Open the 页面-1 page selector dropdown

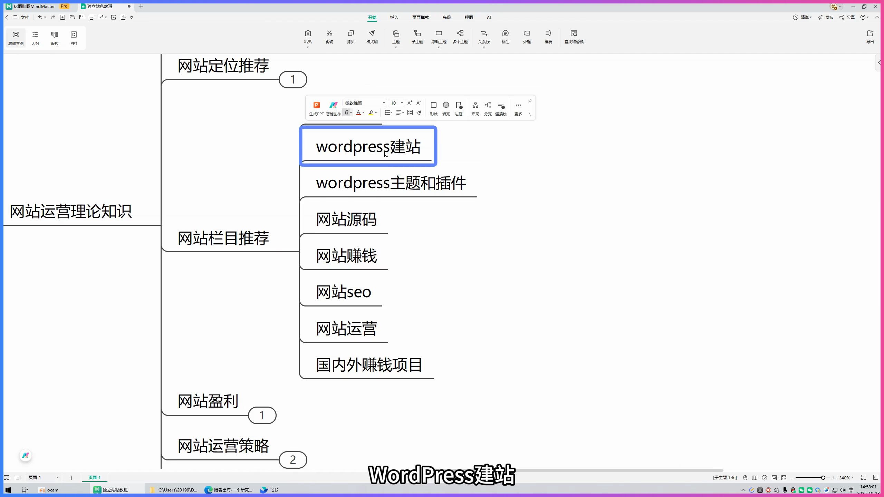[44, 478]
